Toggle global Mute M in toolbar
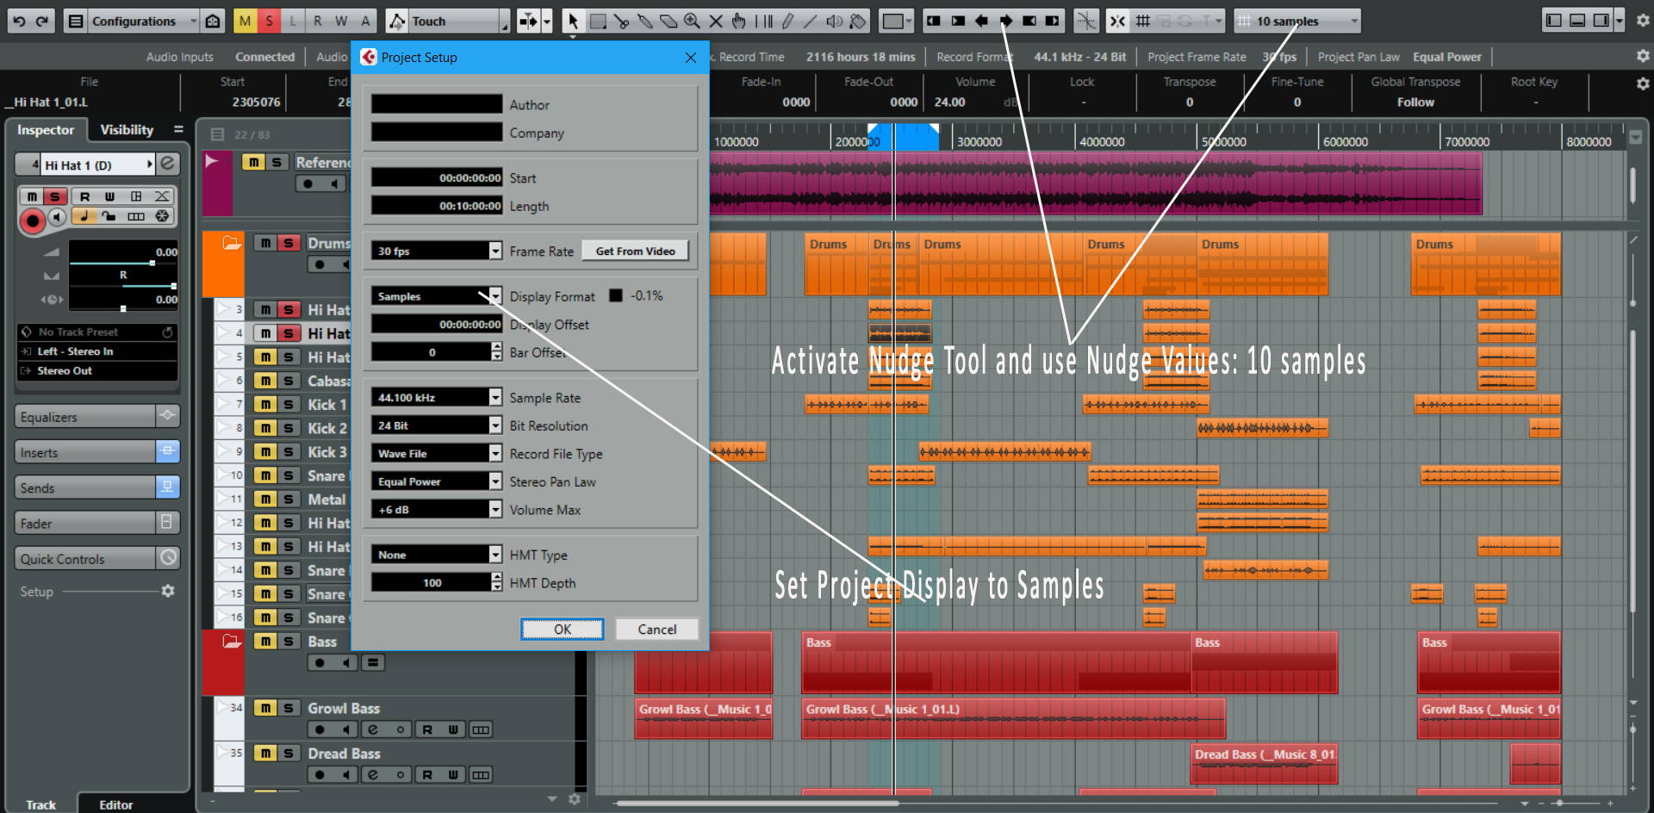This screenshot has width=1654, height=813. click(x=246, y=21)
